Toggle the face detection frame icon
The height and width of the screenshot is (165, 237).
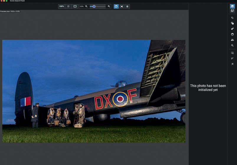(122, 6)
